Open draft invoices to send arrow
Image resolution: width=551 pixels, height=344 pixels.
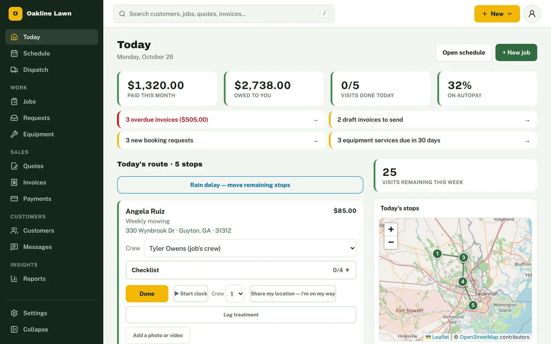[527, 120]
